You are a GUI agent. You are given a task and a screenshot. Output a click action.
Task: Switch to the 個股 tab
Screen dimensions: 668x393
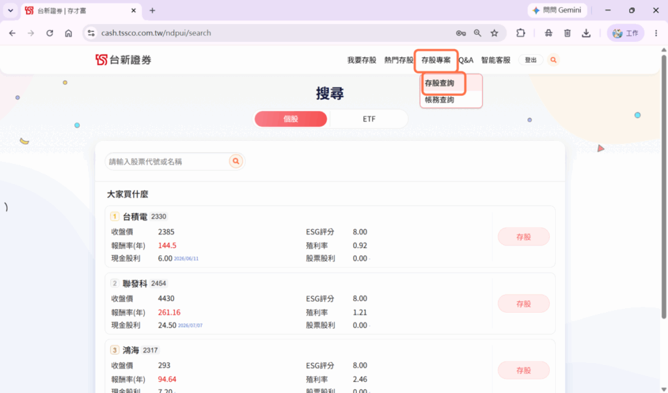[290, 119]
